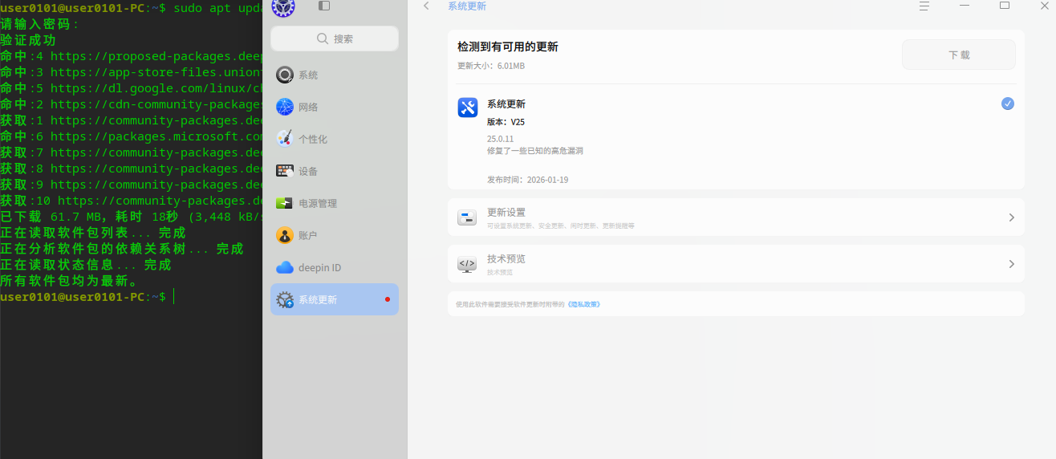Open the 账户 sidebar section
The image size is (1056, 459).
pyautogui.click(x=335, y=235)
